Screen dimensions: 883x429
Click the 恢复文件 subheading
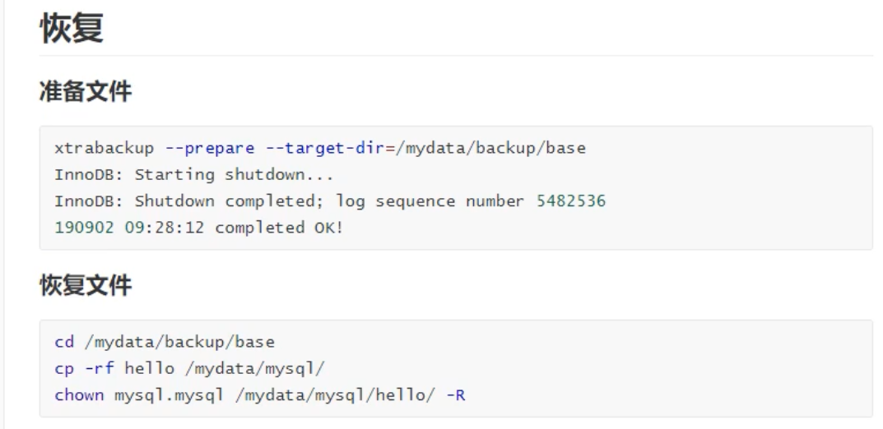coord(86,286)
